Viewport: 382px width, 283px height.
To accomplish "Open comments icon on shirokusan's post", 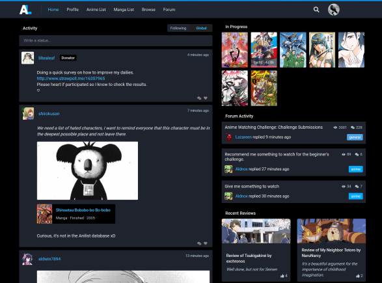I will pos(199,243).
